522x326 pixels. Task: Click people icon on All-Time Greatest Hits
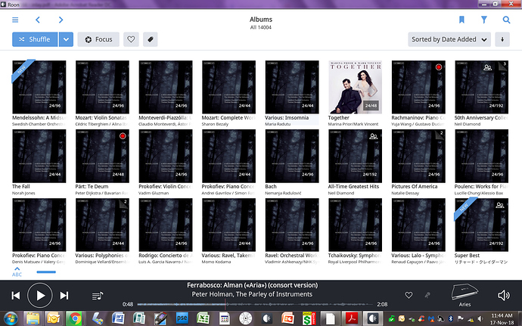pyautogui.click(x=374, y=136)
